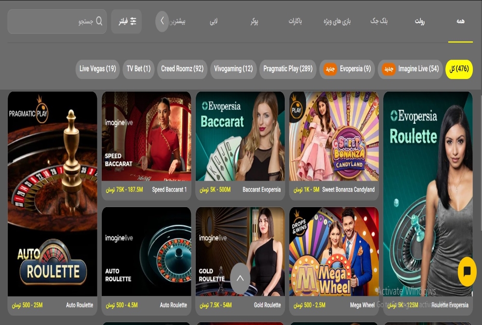Click the Mega Wheel title text
This screenshot has width=482, height=325.
pyautogui.click(x=362, y=305)
